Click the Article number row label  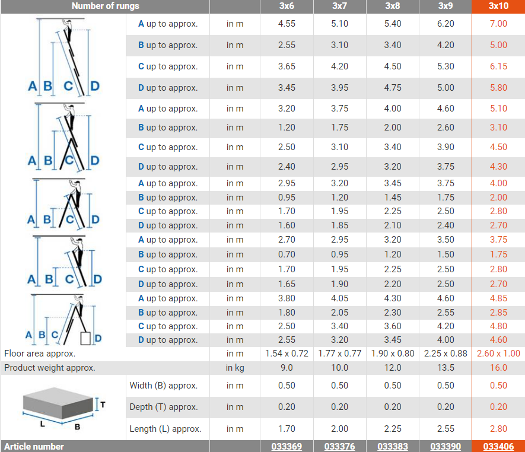point(34,446)
